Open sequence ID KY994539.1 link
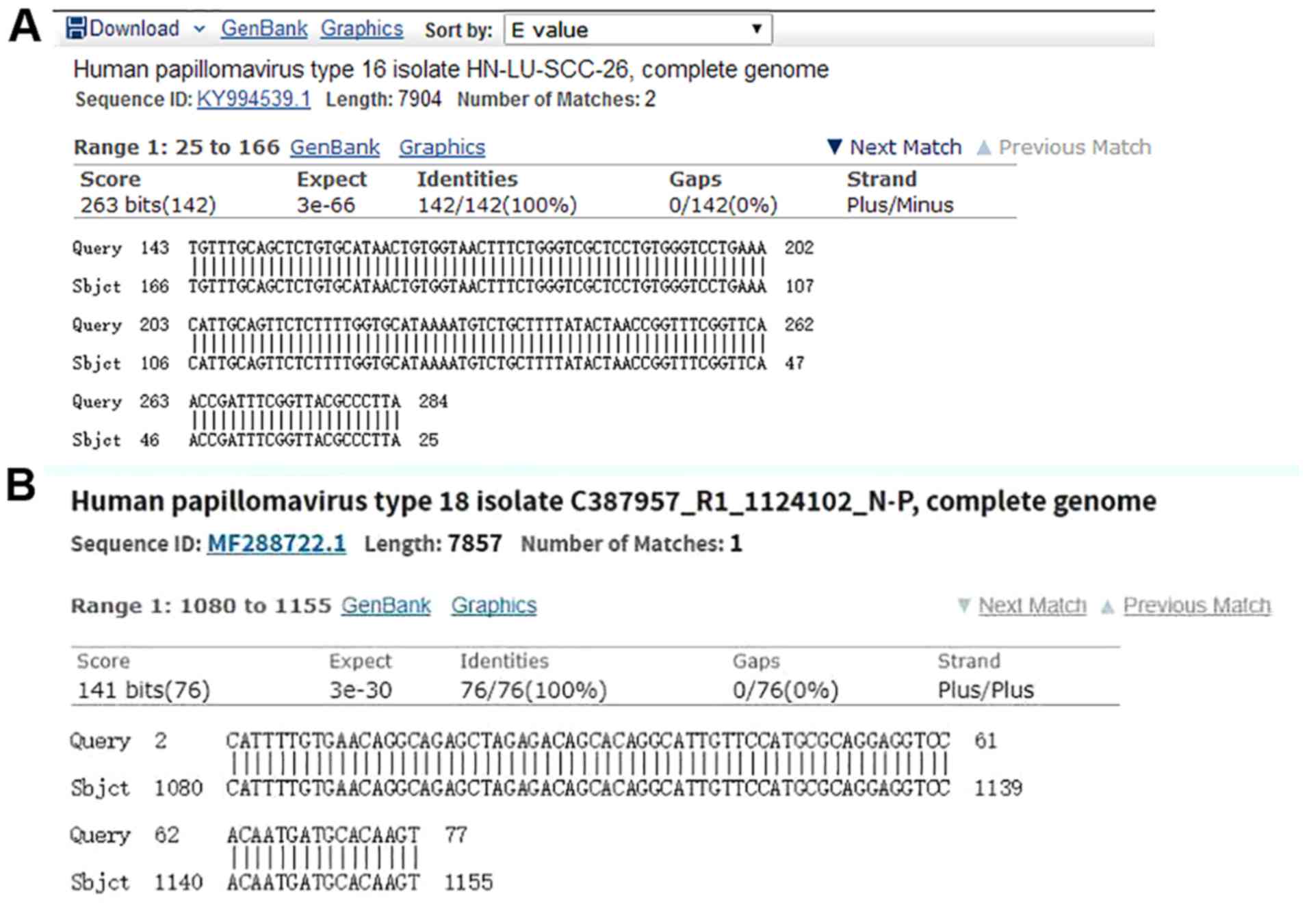 pos(253,99)
